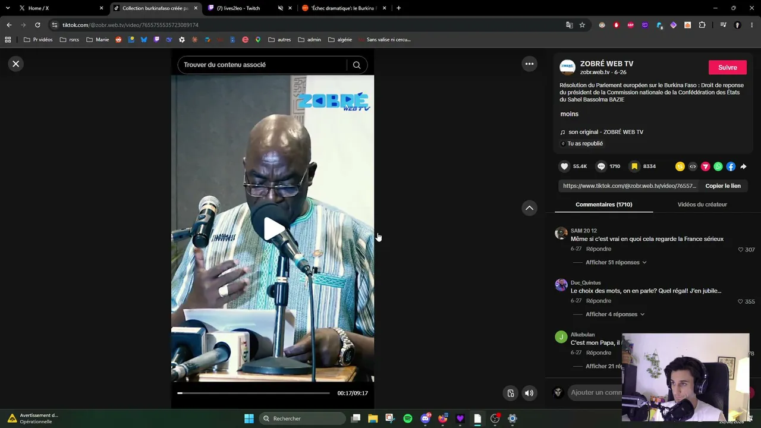Image resolution: width=761 pixels, height=428 pixels.
Task: Switch to the Vidéos du créateur tab
Action: click(x=702, y=204)
